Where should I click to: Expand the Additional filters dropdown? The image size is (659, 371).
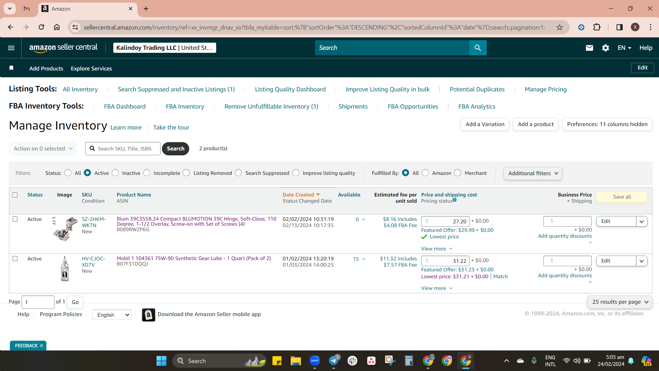533,173
